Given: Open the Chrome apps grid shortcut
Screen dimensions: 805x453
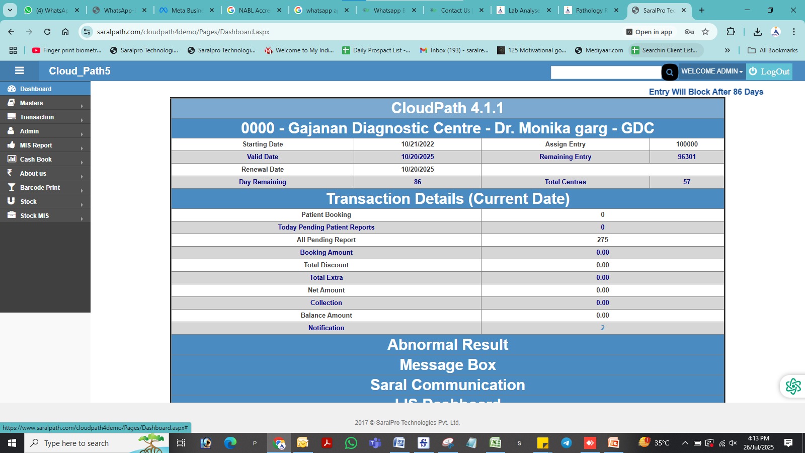Looking at the screenshot, I should 13,50.
